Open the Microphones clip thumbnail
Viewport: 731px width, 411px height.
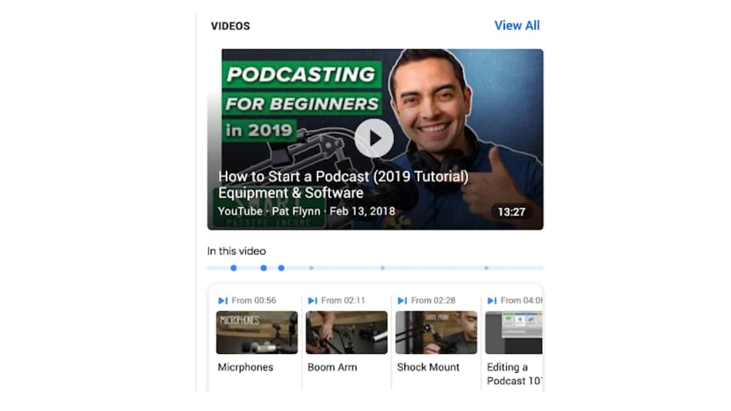257,332
